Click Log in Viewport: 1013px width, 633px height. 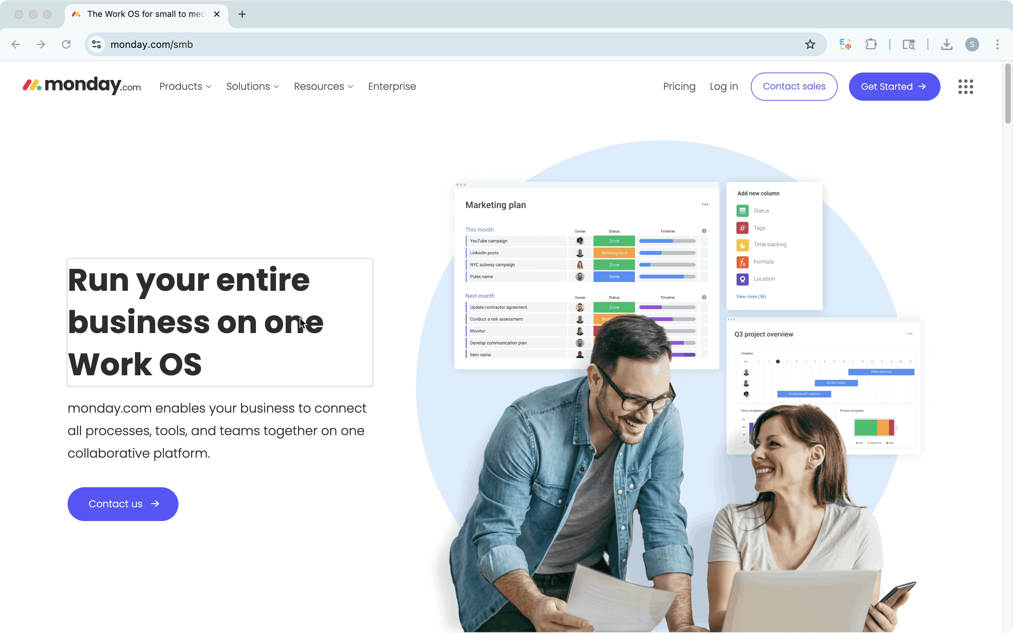pos(723,86)
